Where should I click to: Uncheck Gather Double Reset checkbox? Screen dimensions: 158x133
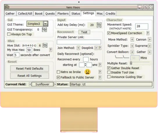109,68
